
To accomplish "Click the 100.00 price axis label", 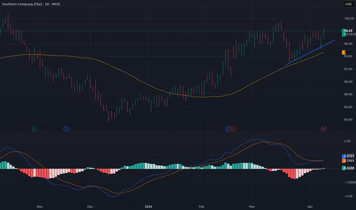I will [349, 18].
